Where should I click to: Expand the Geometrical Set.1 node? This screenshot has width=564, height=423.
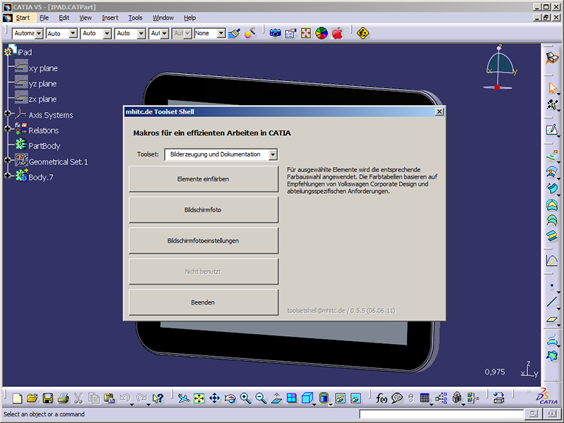tap(8, 160)
